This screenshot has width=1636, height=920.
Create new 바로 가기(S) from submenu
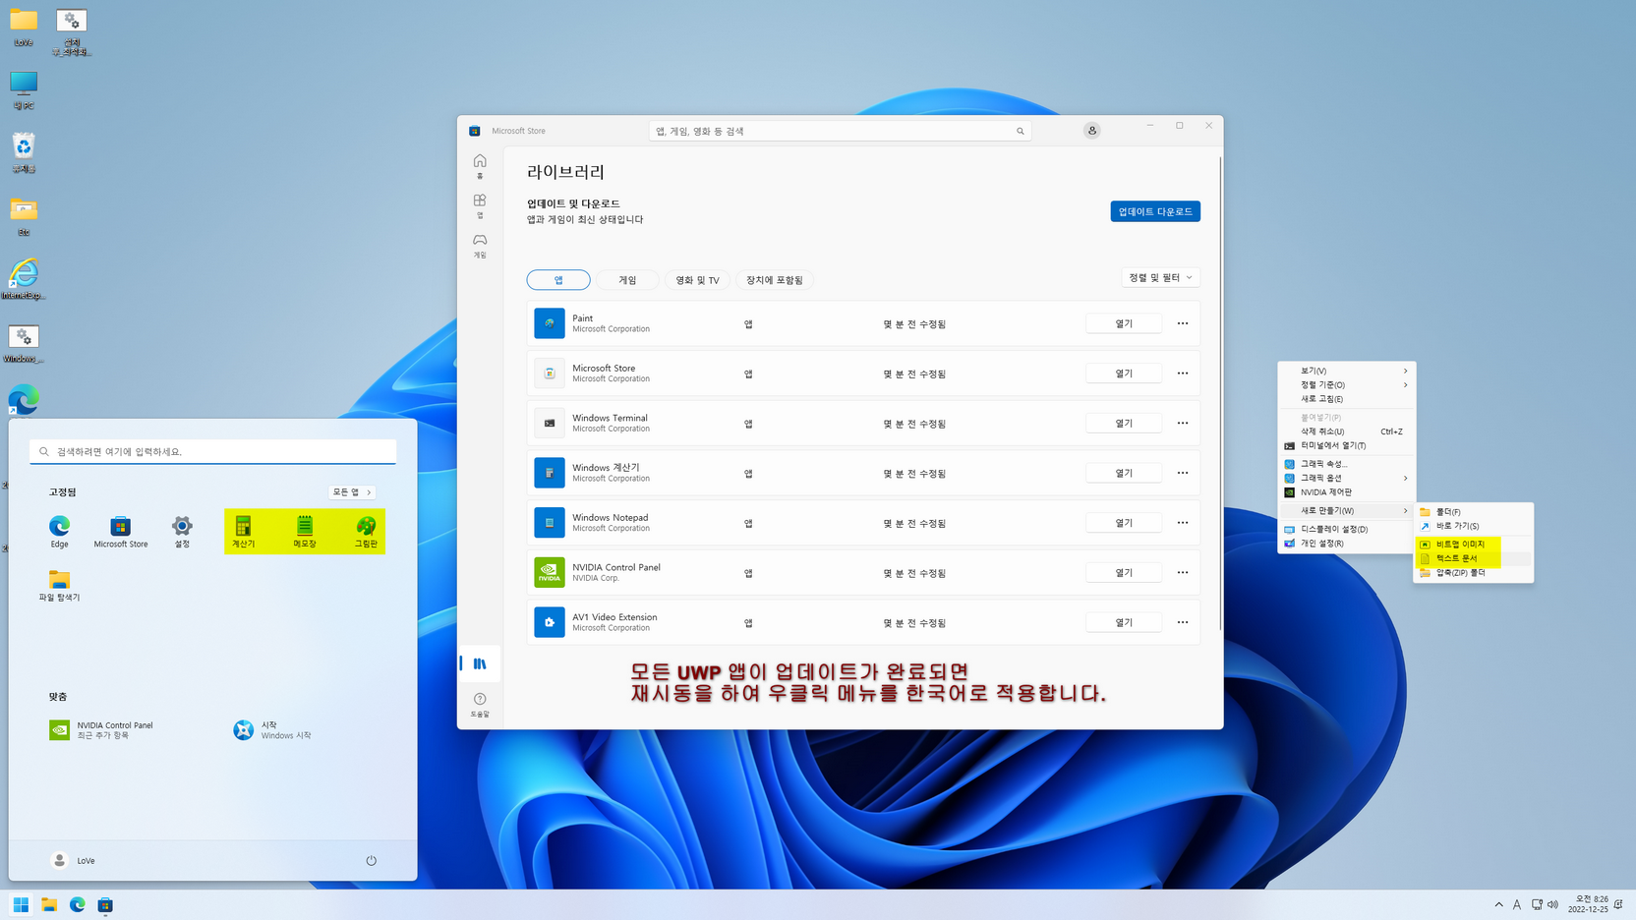point(1473,526)
